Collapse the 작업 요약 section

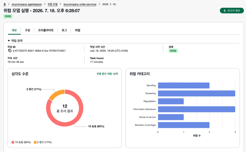pyautogui.click(x=9, y=41)
